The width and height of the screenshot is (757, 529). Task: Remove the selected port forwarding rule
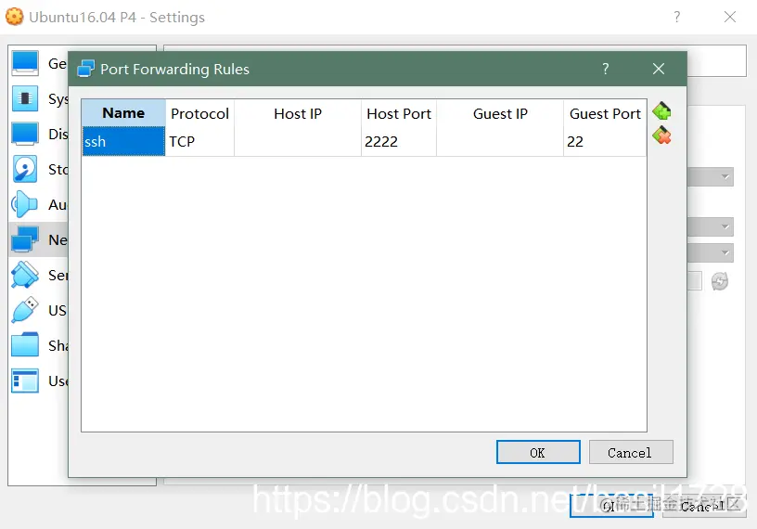click(661, 135)
